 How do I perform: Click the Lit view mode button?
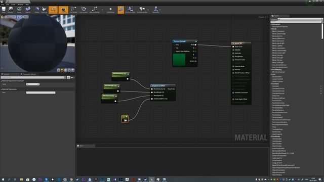[20, 17]
